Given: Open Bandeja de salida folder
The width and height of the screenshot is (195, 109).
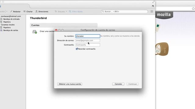Looking at the screenshot, I should coord(11,30).
